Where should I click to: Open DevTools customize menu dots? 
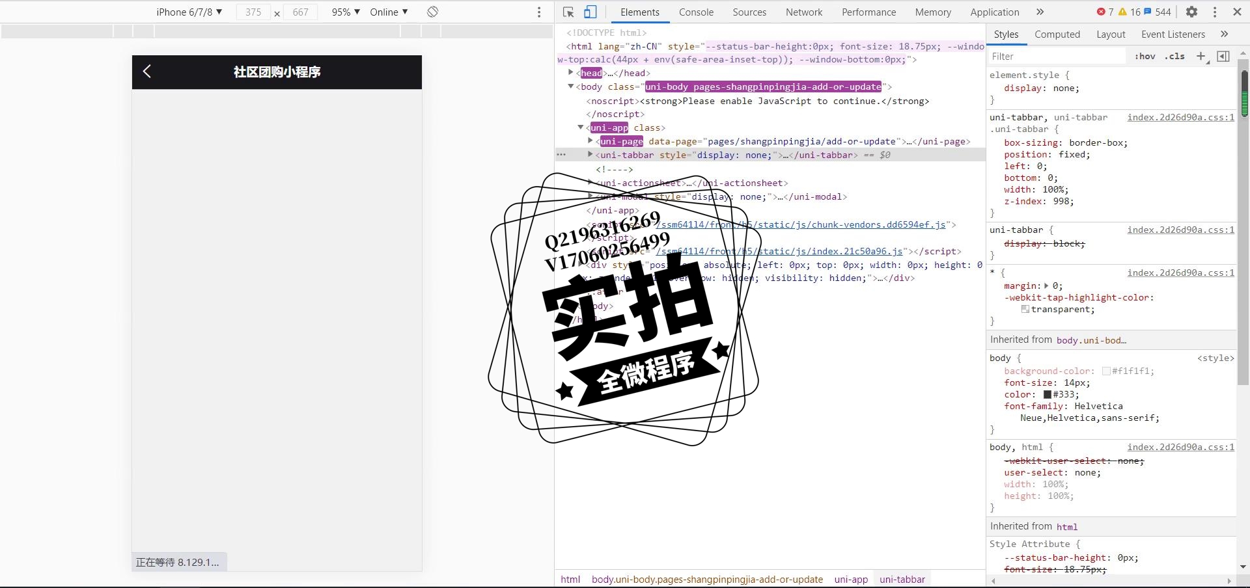pyautogui.click(x=1215, y=12)
